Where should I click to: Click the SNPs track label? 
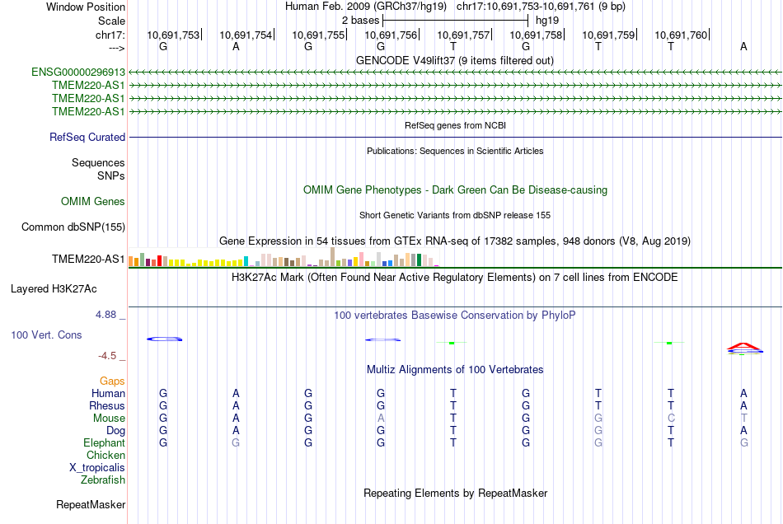111,175
